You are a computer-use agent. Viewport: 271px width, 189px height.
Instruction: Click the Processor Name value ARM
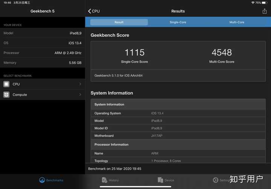(155, 153)
